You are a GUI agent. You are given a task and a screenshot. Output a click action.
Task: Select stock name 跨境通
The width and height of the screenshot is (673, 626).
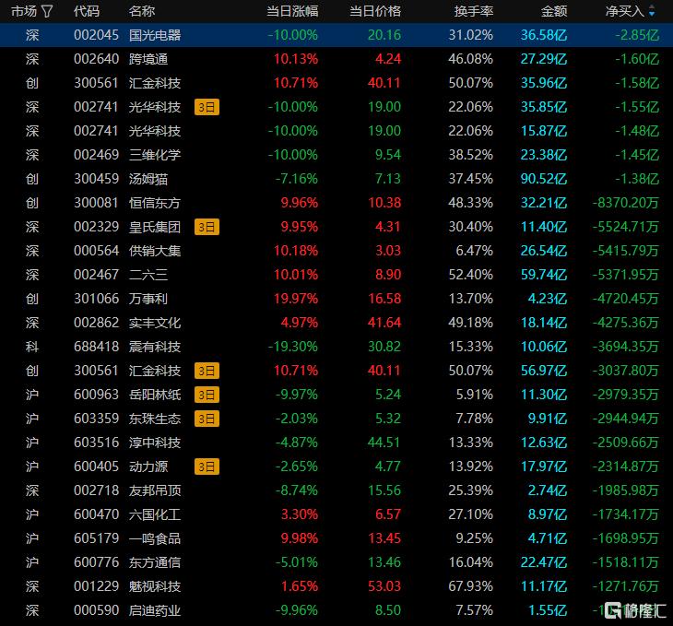click(x=148, y=59)
